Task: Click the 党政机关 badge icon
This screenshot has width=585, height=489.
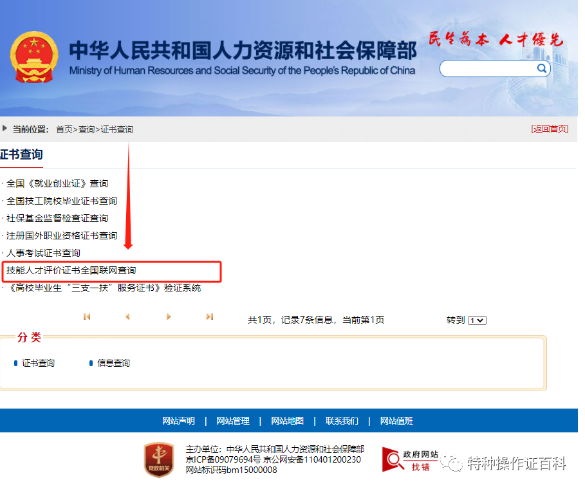Action: (159, 459)
